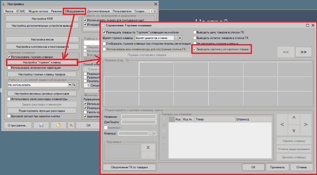Tick the Комплект checkbox
Image resolution: width=317 pixels, height=175 pixels.
(x=106, y=128)
